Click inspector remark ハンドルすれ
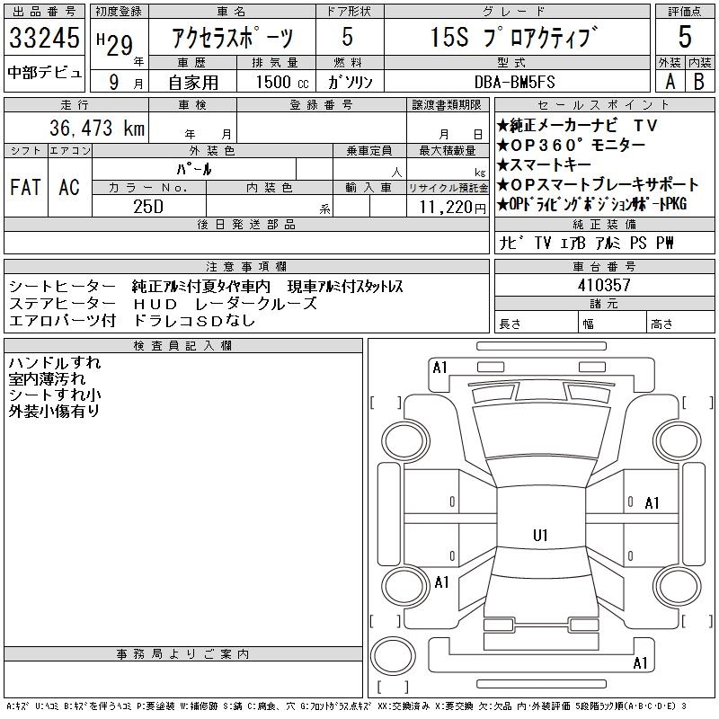Viewport: 719px width, 719px height. (55, 363)
